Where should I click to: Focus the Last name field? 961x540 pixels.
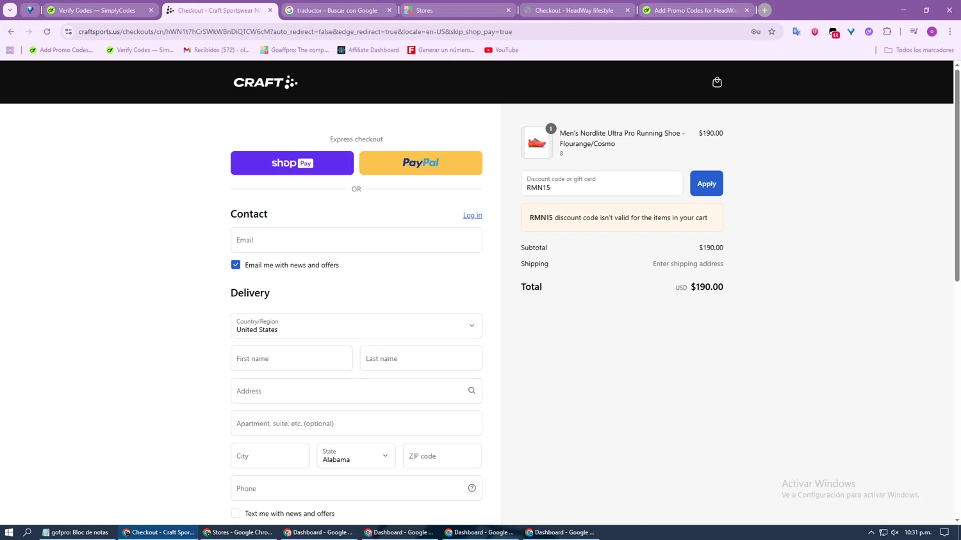(421, 358)
